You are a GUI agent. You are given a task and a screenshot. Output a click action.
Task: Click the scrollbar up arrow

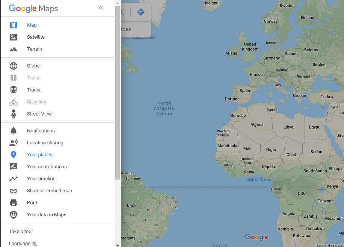(118, 3)
